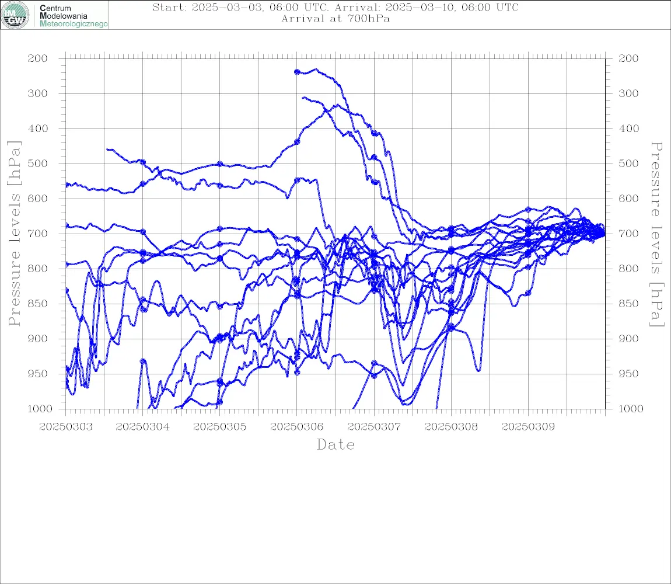Click the left 'Pressure levels [hPa]' axis title
The image size is (671, 584).
(14, 234)
